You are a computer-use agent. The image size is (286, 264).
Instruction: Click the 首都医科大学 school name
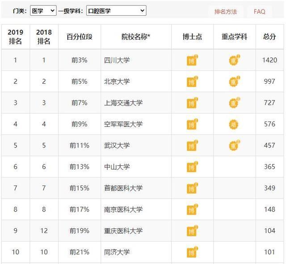coord(123,188)
